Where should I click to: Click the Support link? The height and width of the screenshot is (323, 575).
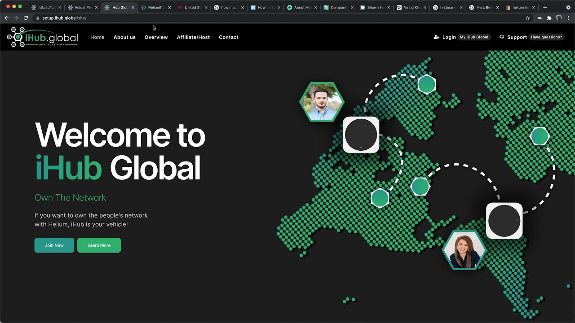(x=517, y=37)
